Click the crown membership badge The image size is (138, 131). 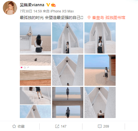53,5
